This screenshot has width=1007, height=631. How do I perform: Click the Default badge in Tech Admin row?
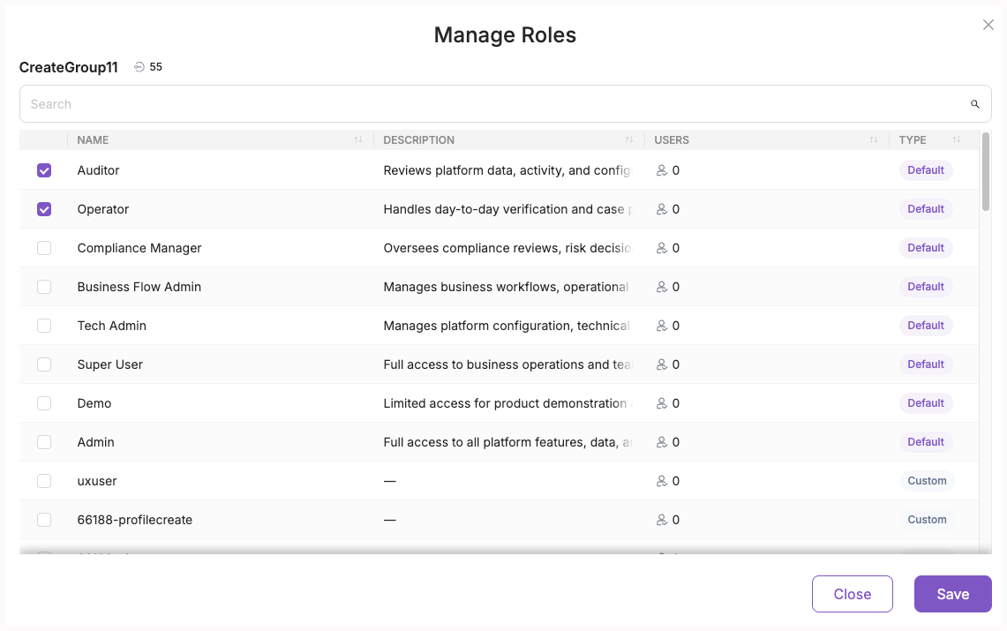(x=926, y=326)
